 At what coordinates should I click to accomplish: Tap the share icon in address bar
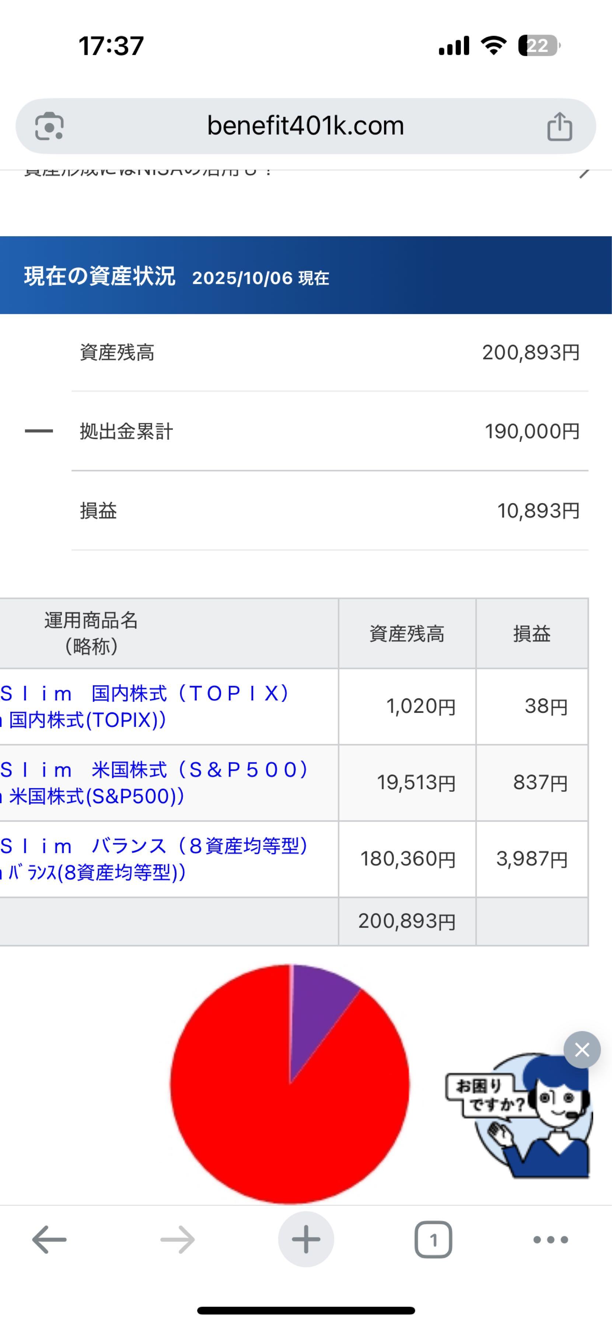pos(560,126)
